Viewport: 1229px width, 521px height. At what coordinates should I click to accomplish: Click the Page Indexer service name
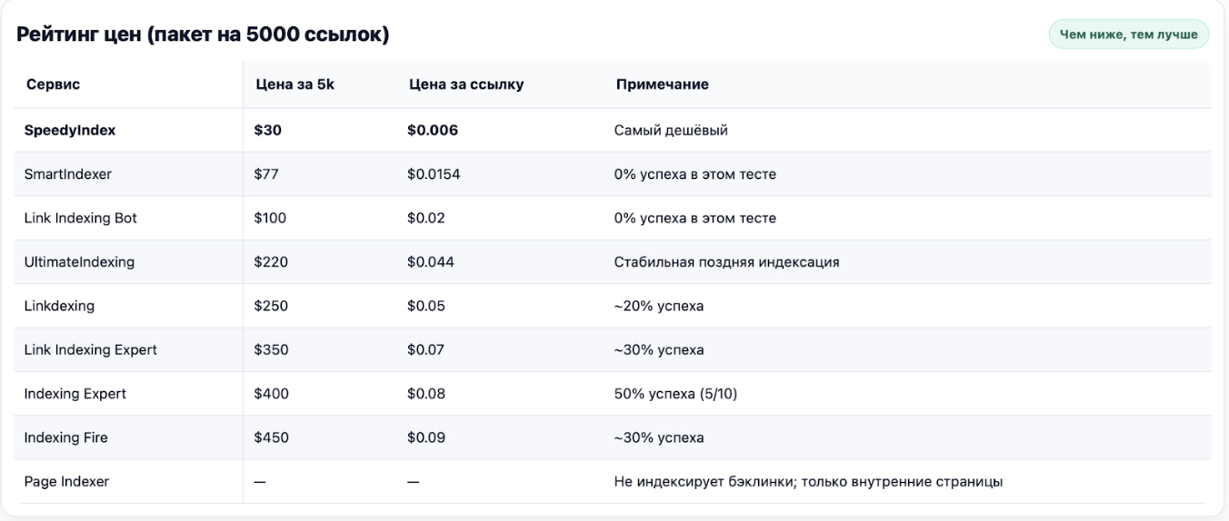[x=66, y=482]
